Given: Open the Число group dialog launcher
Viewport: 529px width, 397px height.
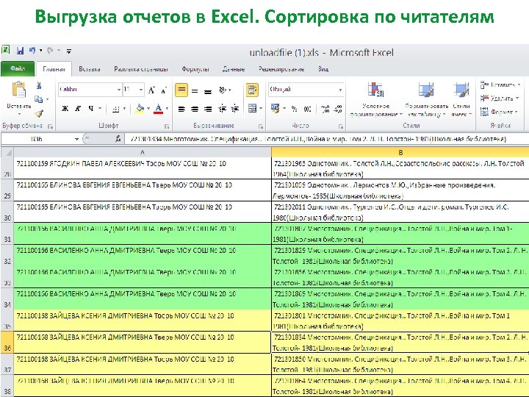Looking at the screenshot, I should [x=341, y=126].
